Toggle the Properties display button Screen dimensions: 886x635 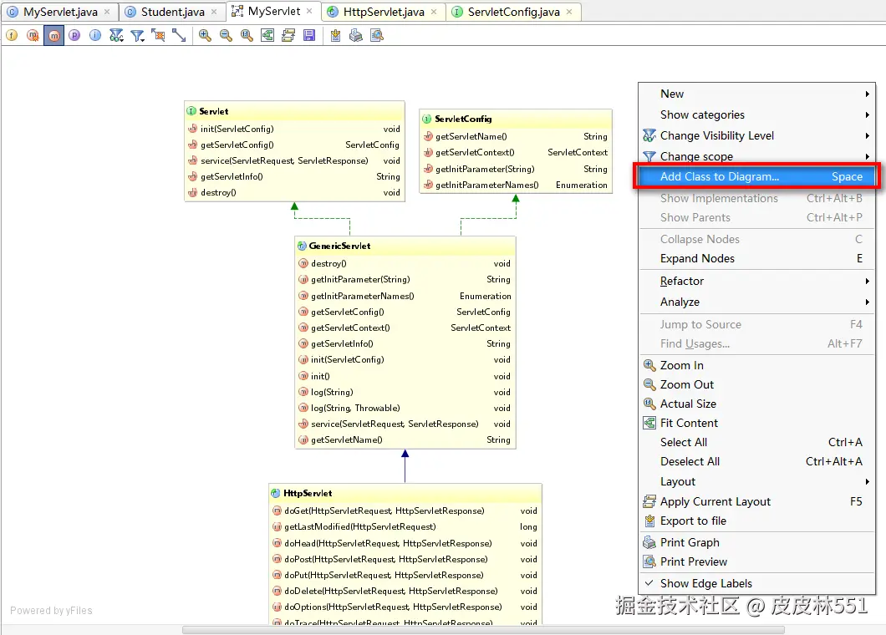click(74, 36)
